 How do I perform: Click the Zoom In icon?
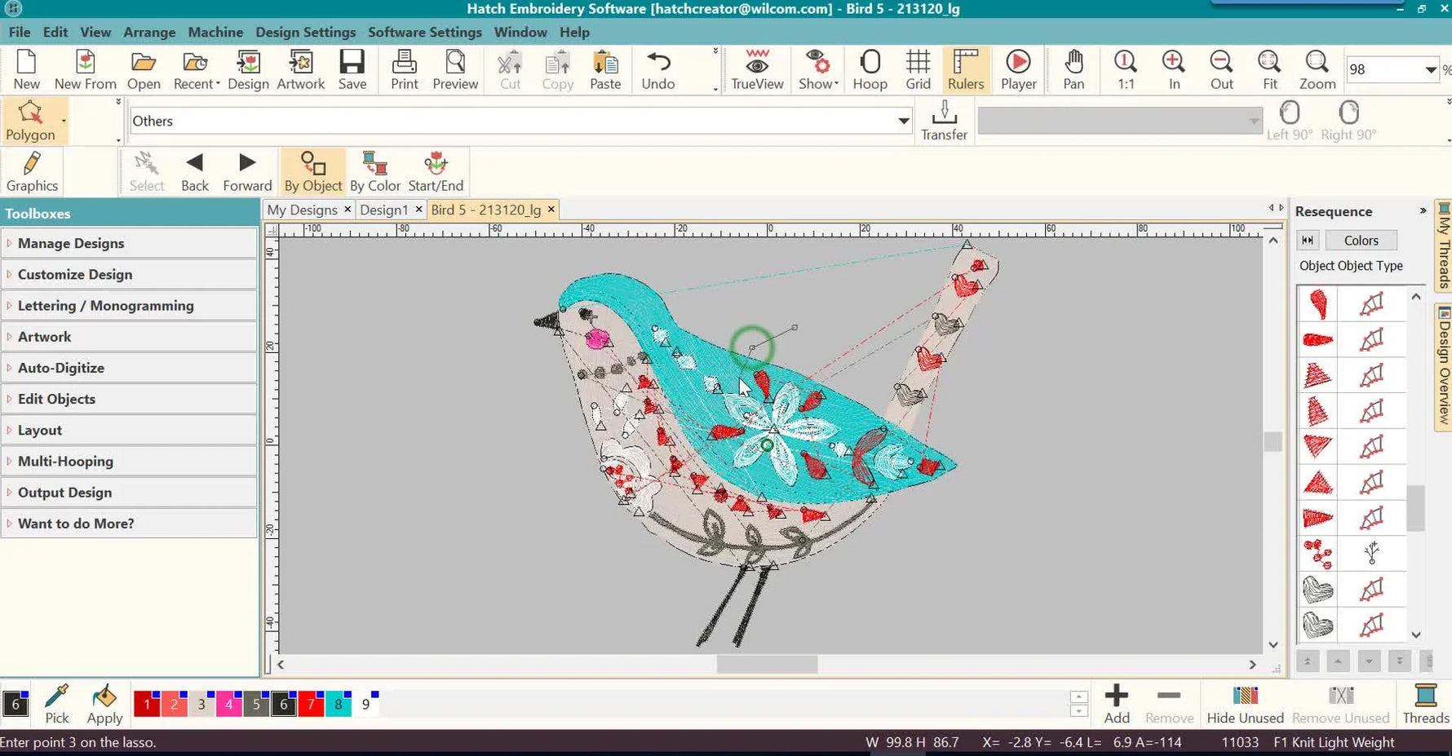pyautogui.click(x=1174, y=69)
